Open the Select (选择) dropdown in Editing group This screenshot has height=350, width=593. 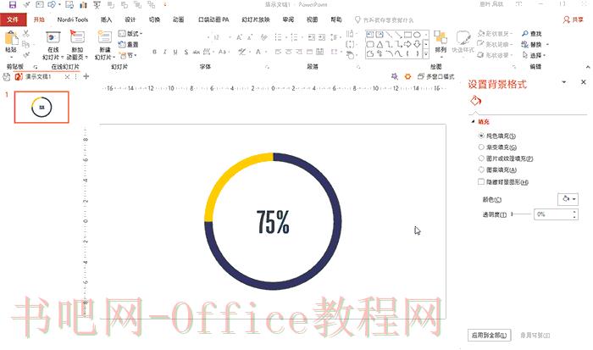tap(534, 55)
